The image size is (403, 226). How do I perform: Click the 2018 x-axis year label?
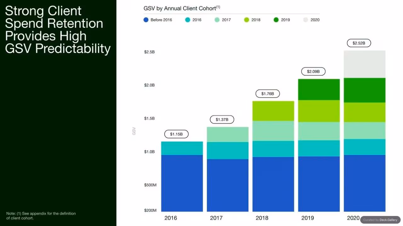[262, 218]
